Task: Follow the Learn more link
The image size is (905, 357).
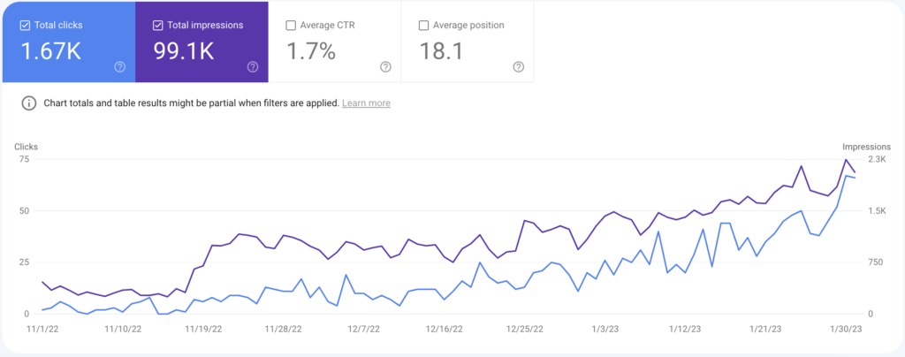Action: click(x=366, y=103)
